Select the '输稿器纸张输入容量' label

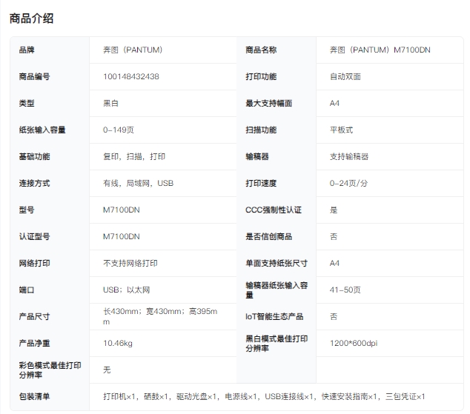[x=277, y=290]
